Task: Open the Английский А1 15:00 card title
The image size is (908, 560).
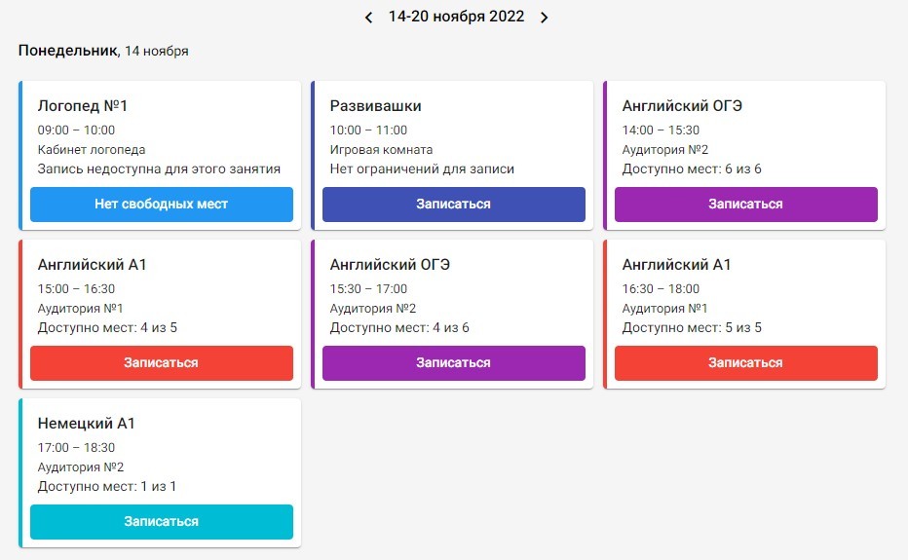Action: click(92, 265)
